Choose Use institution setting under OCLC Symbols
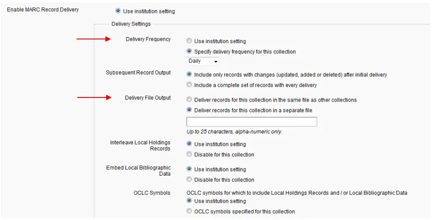Screen dimensions: 434x220 click(x=190, y=201)
